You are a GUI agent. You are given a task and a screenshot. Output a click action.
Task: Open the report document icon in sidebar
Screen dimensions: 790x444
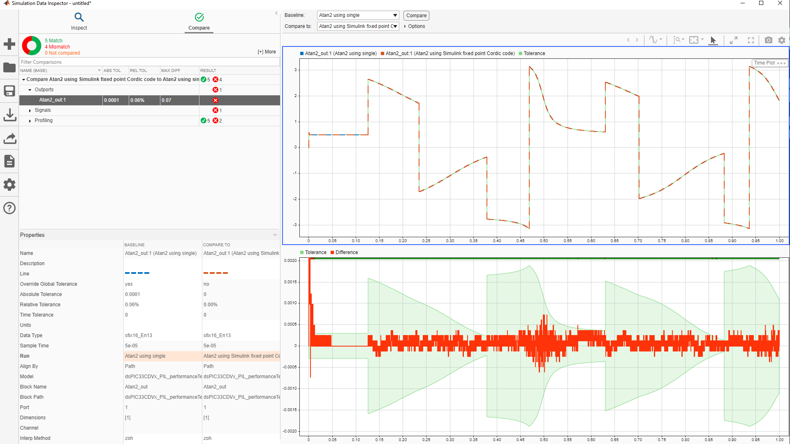coord(9,161)
